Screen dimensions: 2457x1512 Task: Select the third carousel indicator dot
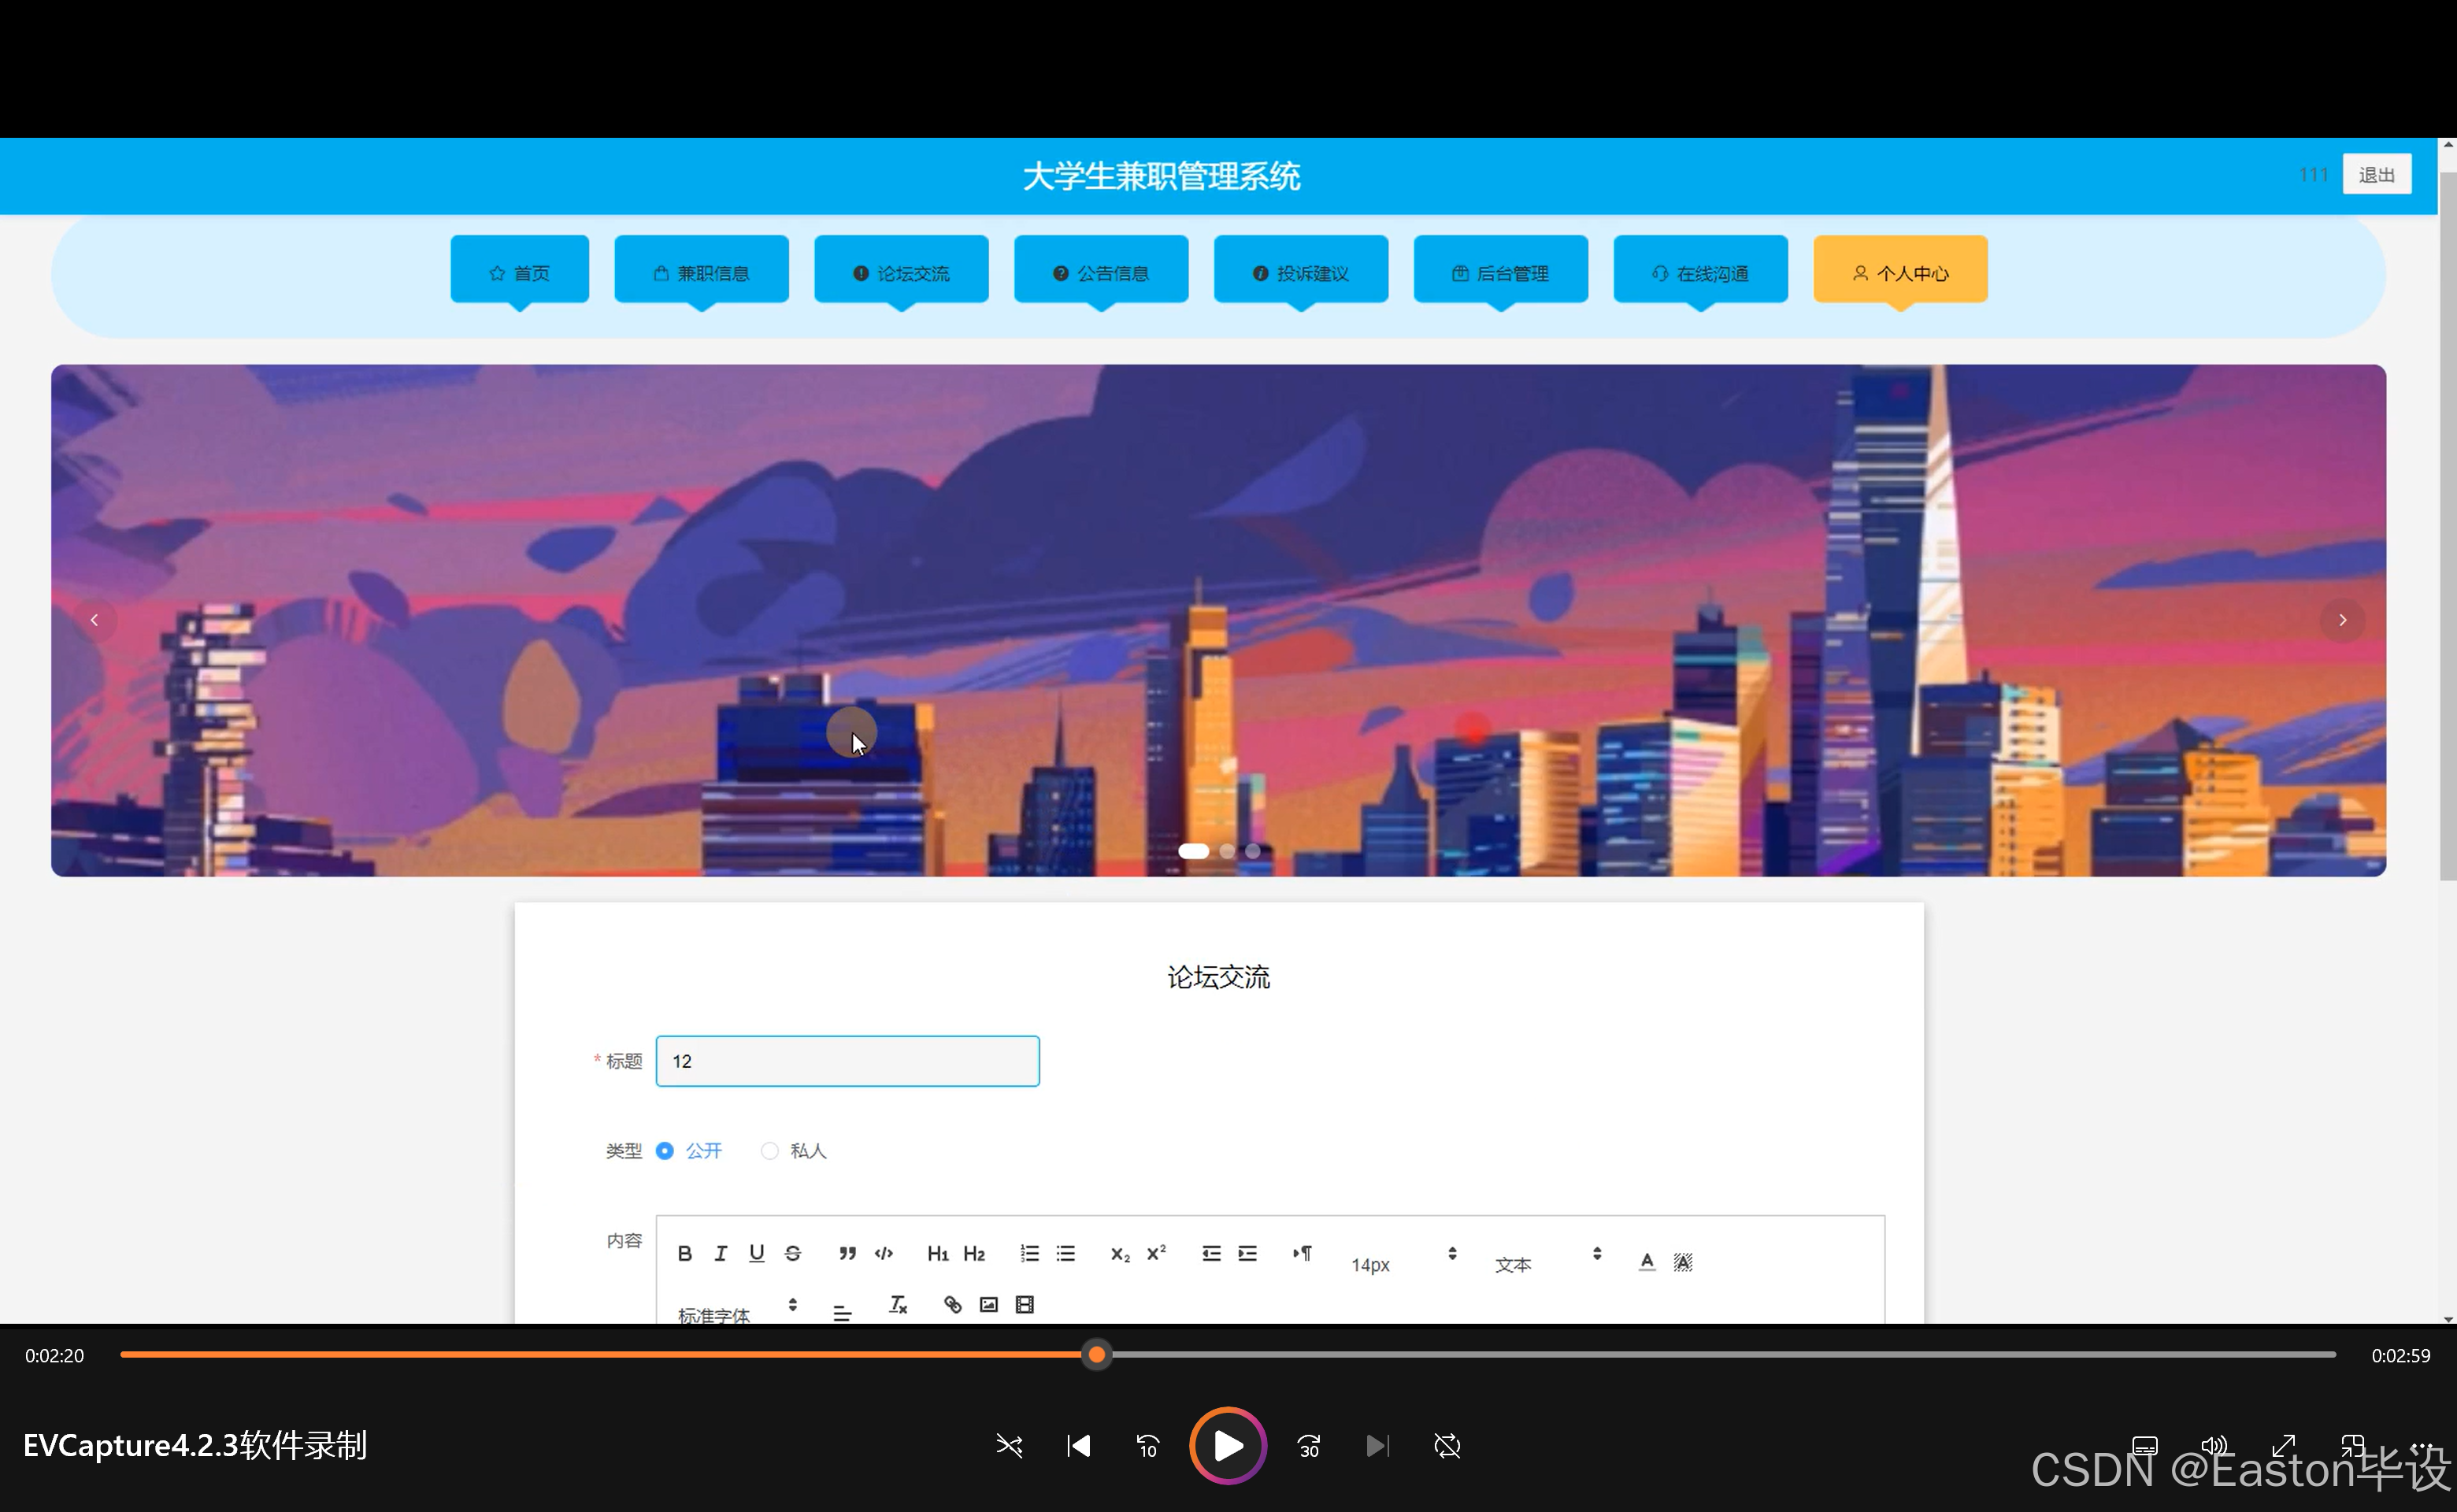coord(1253,851)
